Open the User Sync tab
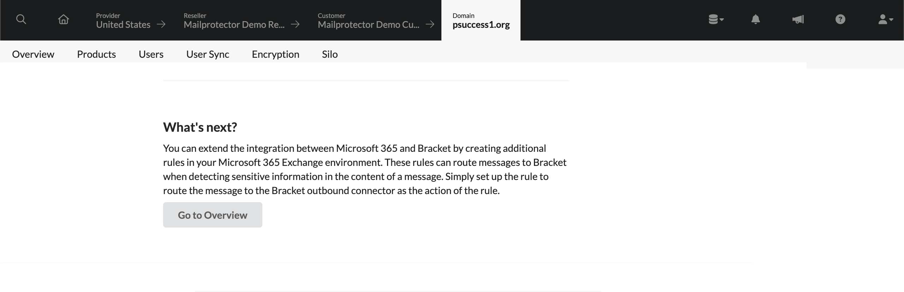 click(208, 54)
